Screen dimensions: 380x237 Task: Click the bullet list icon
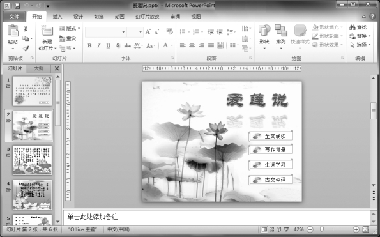(183, 32)
